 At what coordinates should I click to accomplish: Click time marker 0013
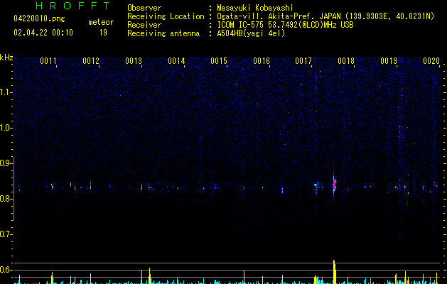(134, 61)
